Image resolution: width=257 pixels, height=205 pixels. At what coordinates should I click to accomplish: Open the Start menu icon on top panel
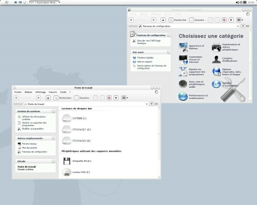pyautogui.click(x=6, y=2)
